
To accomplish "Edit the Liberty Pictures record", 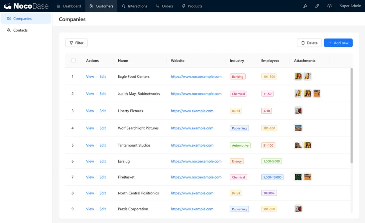I will [102, 111].
